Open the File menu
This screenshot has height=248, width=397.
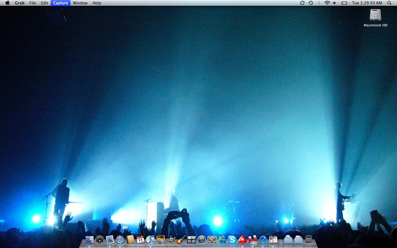click(x=33, y=3)
